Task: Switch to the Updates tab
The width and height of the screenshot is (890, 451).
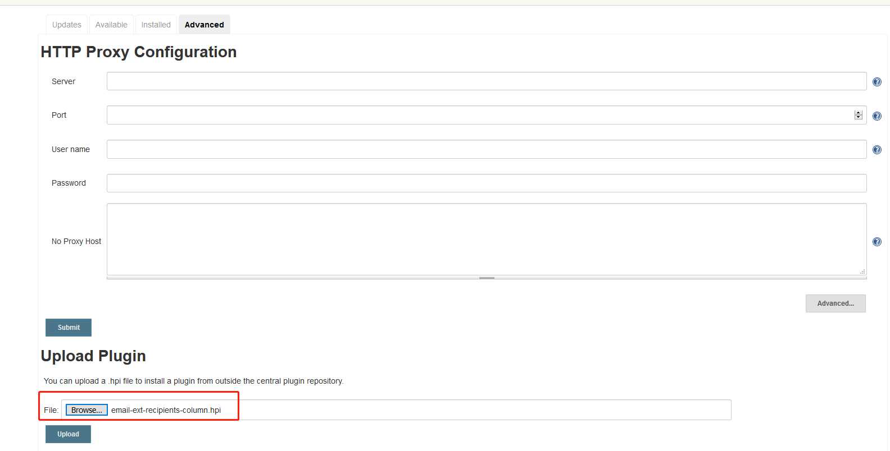Action: pyautogui.click(x=66, y=25)
